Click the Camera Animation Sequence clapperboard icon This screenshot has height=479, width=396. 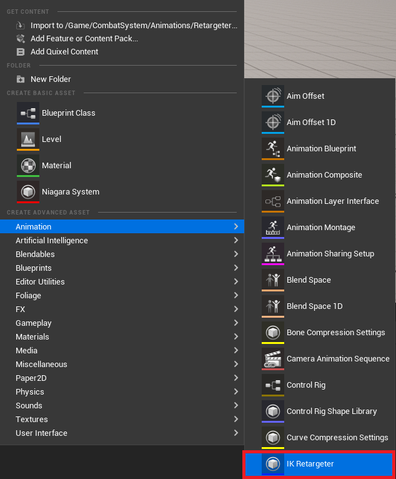pos(273,359)
